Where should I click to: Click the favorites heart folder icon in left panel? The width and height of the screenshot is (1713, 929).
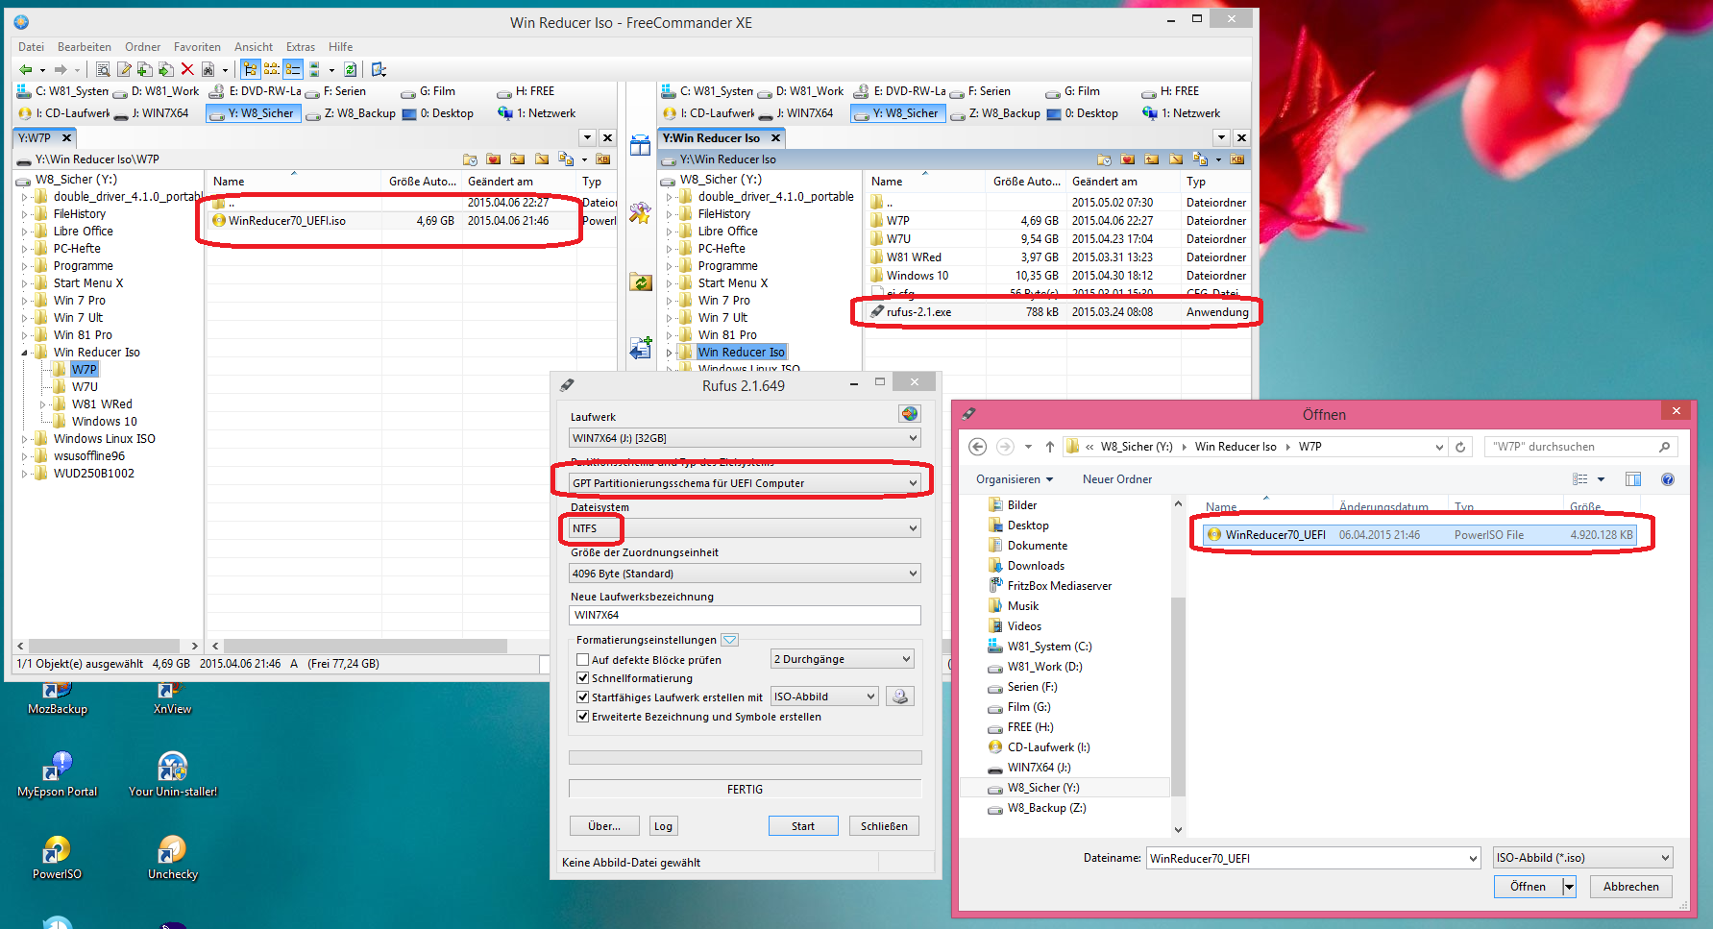pos(493,159)
